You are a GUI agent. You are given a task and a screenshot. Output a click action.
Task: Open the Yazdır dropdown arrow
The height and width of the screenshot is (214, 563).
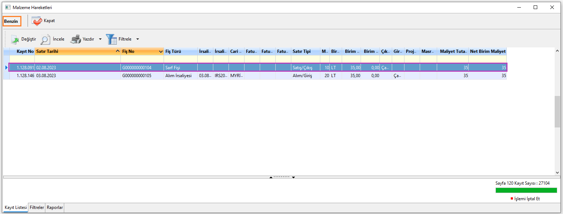pyautogui.click(x=100, y=39)
